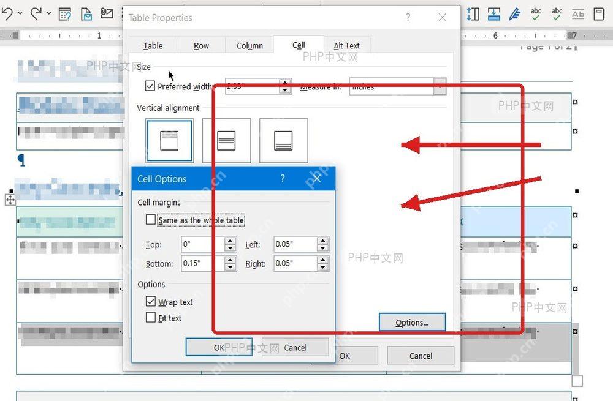613x401 pixels.
Task: Cancel the Table Properties dialog
Action: (421, 355)
